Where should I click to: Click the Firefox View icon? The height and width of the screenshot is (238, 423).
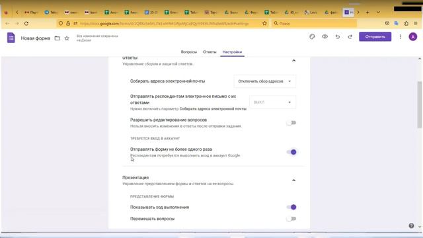[x=6, y=13]
